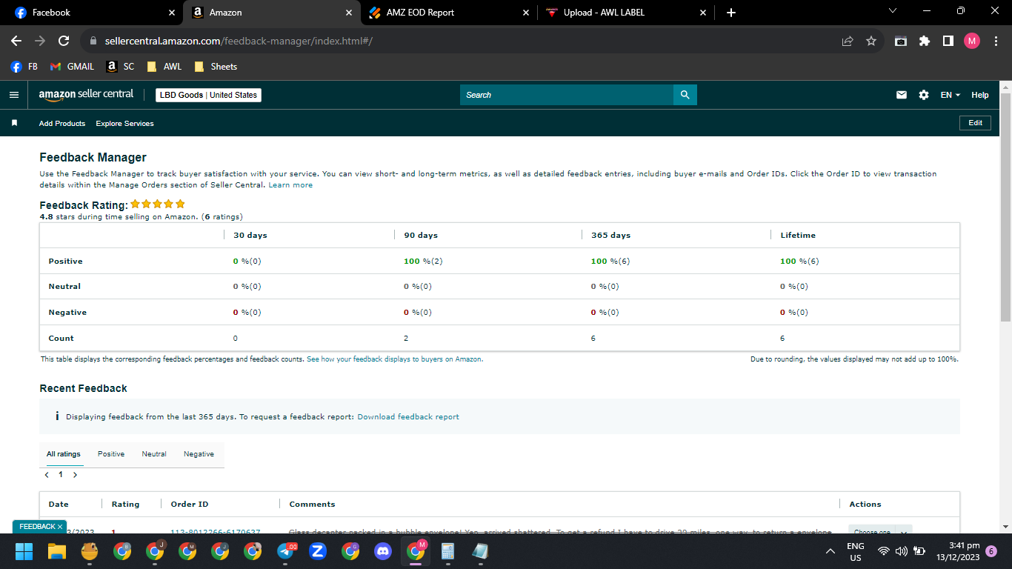The image size is (1012, 569).
Task: Click into the Seller Central Search field
Action: (x=567, y=95)
